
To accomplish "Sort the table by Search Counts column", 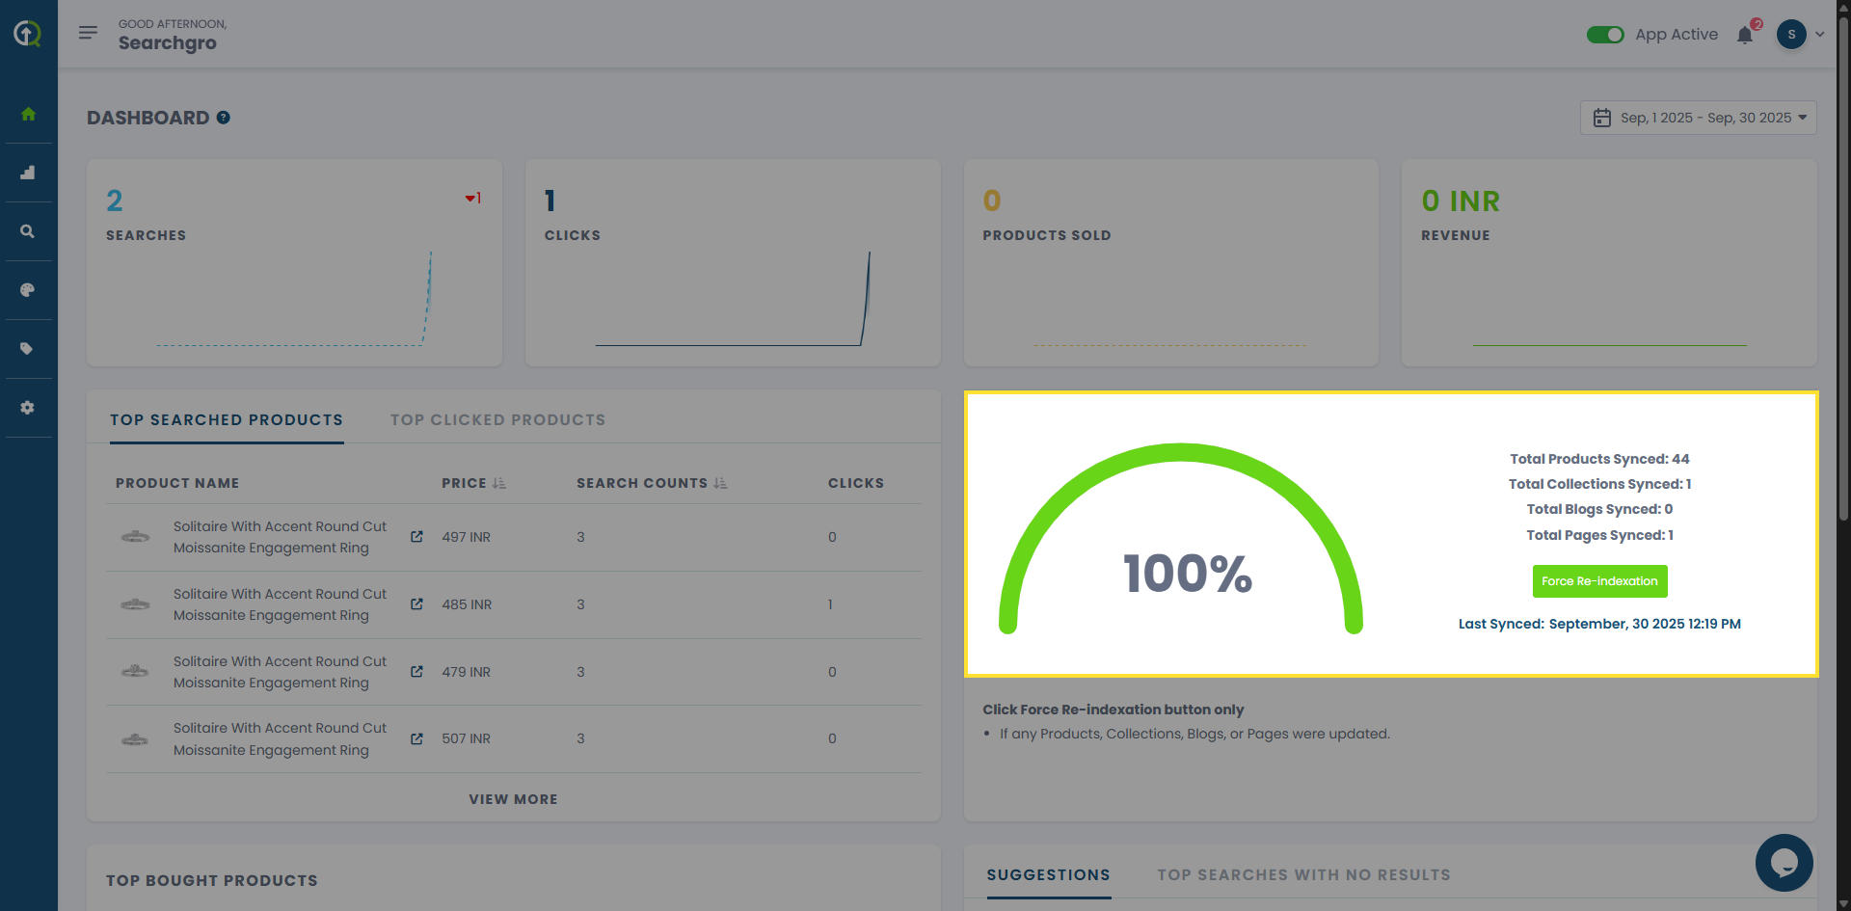I will point(720,483).
